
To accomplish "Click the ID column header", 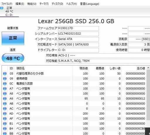I will click(11, 68).
